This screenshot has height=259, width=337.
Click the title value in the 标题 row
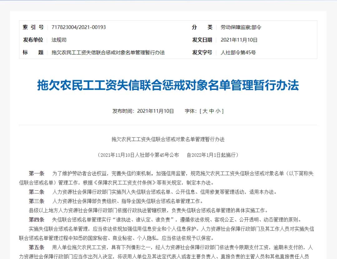(x=108, y=52)
